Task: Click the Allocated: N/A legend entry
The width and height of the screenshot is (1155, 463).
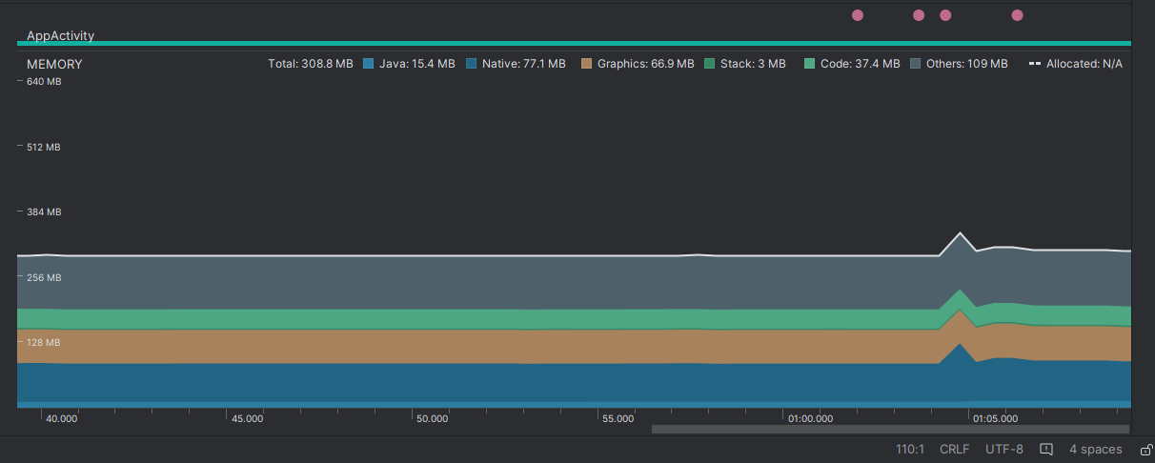Action: pyautogui.click(x=1076, y=64)
